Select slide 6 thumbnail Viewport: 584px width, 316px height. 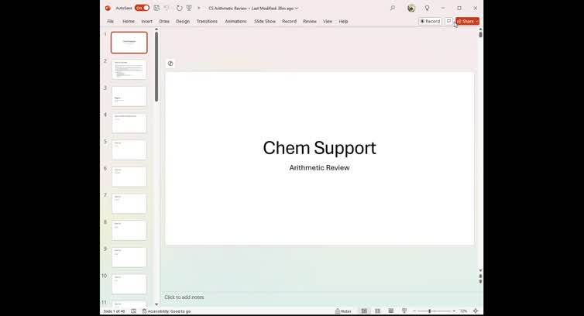(129, 177)
